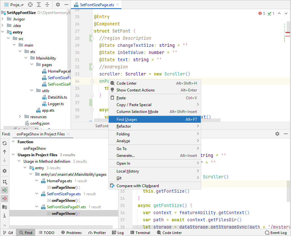Open the Find panel's Group By icon
Image resolution: width=291 pixels, height=236 pixels.
5,182
